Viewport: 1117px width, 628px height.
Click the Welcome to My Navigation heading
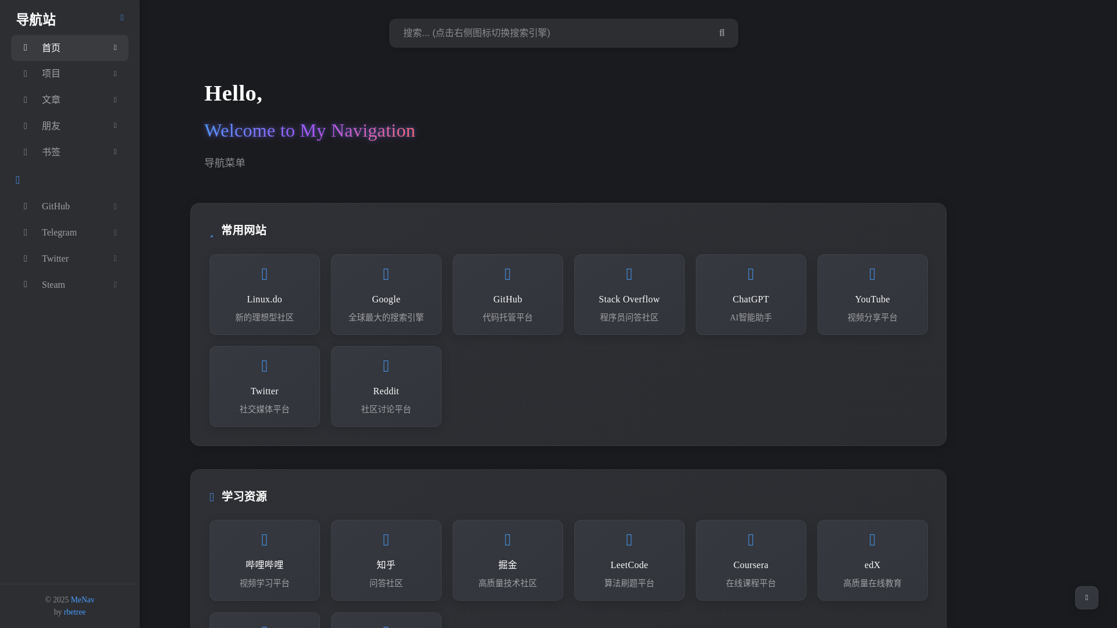pos(310,130)
